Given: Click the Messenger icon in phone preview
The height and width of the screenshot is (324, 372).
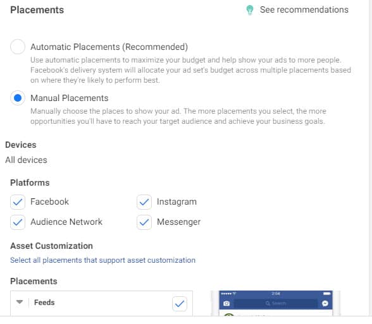Looking at the screenshot, I should point(325,303).
